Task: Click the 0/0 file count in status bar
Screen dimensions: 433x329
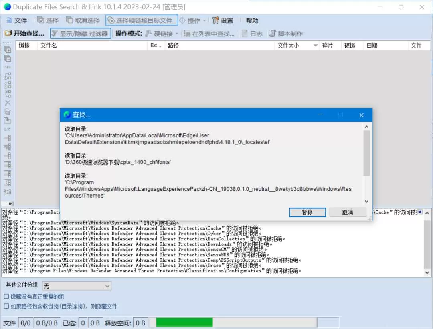Action: [26, 323]
